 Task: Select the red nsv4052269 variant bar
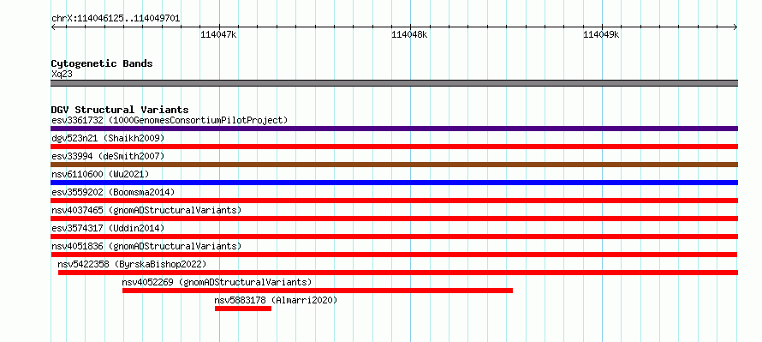click(318, 291)
